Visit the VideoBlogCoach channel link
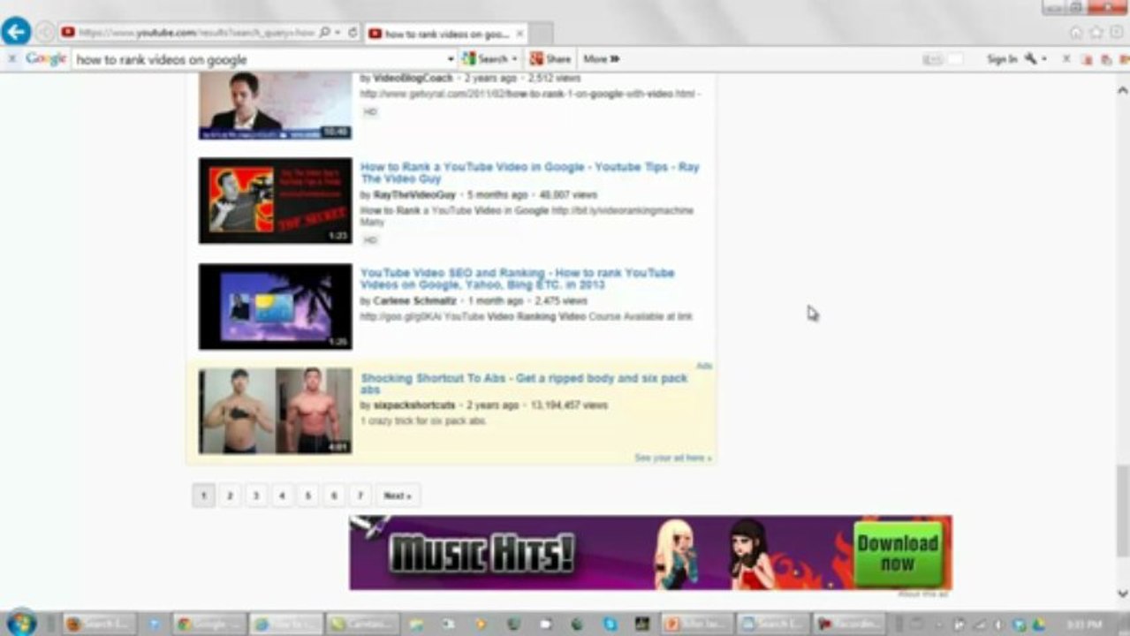 (x=413, y=79)
